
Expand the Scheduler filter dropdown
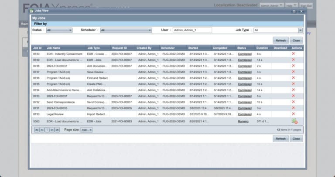(x=126, y=30)
